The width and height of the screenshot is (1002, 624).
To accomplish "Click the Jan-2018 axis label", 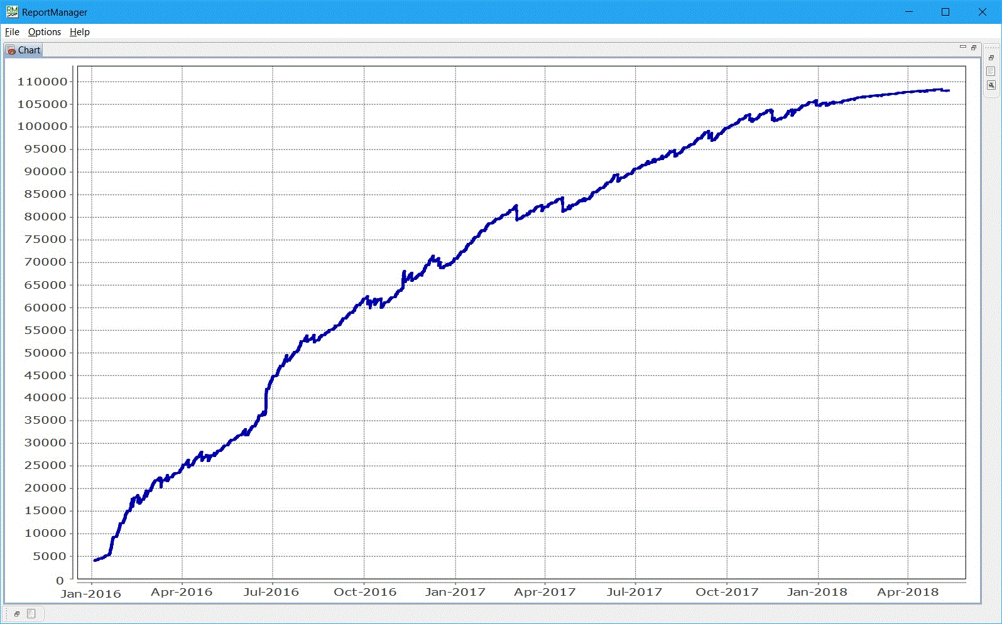I will pyautogui.click(x=817, y=592).
